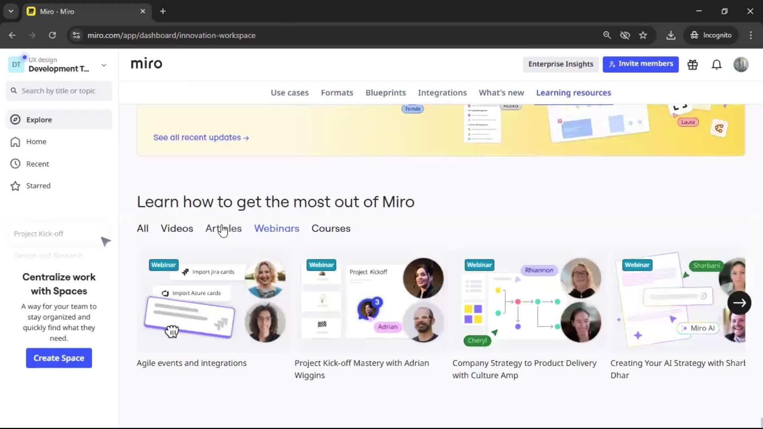
Task: Open the Formats tab
Action: click(337, 93)
